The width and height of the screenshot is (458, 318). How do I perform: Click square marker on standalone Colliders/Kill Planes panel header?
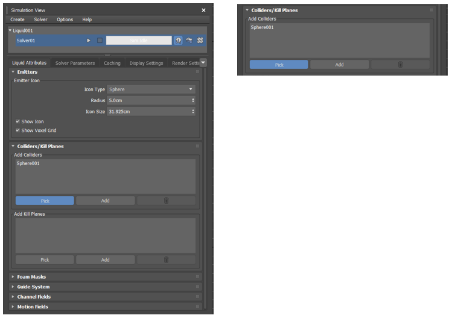click(431, 10)
